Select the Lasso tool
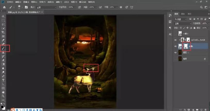The height and width of the screenshot is (111, 210). [x=3, y=24]
